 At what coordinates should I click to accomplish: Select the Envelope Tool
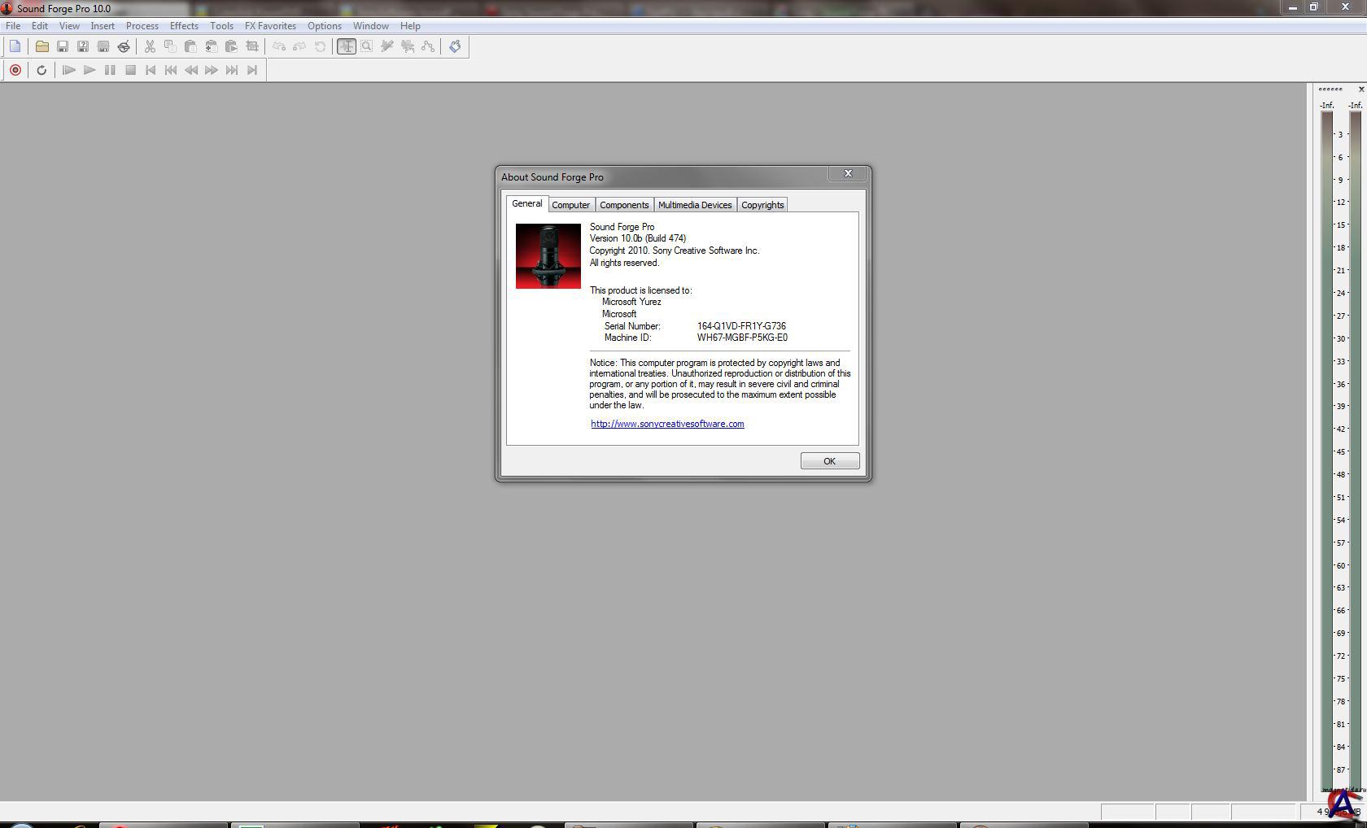coord(428,46)
